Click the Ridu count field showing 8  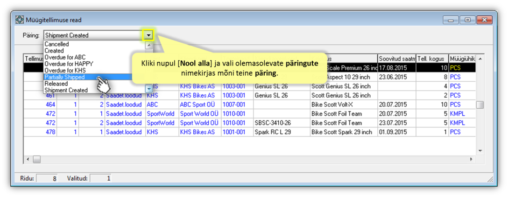(x=47, y=178)
